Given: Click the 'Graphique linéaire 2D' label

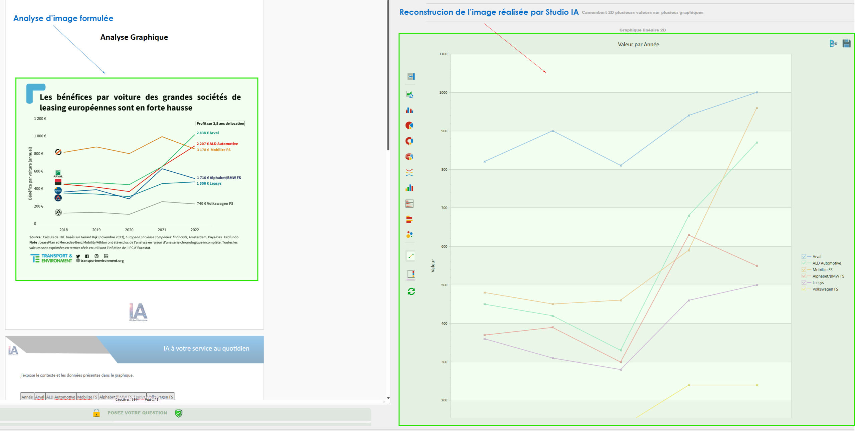Looking at the screenshot, I should tap(643, 30).
